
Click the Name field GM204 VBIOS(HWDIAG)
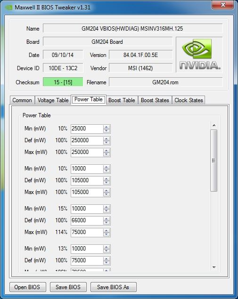[132, 29]
